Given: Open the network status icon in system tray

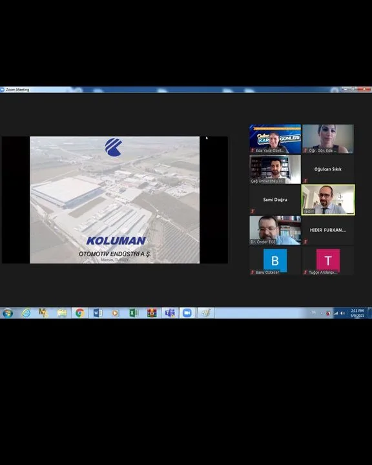Looking at the screenshot, I should pyautogui.click(x=336, y=313).
